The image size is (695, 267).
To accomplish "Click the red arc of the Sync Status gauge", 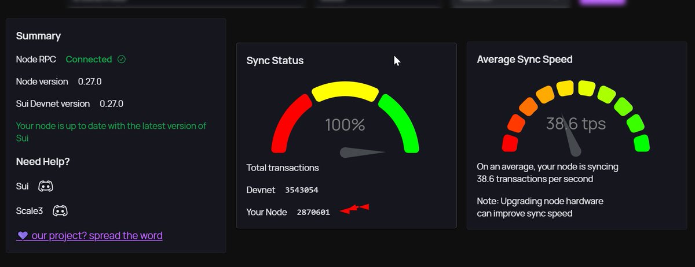I will pos(290,124).
